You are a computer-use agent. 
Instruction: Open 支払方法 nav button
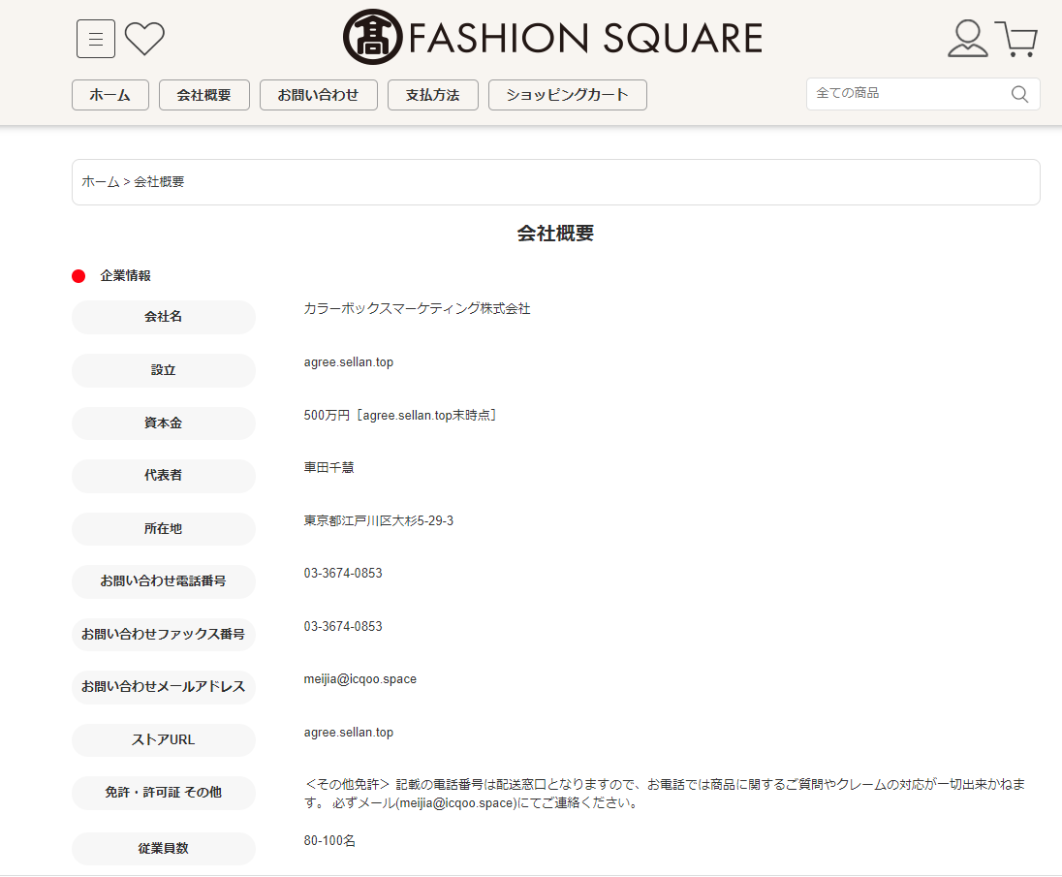coord(433,95)
